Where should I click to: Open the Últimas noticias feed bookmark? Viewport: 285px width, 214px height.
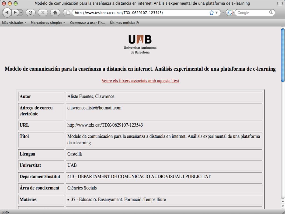coord(124,23)
